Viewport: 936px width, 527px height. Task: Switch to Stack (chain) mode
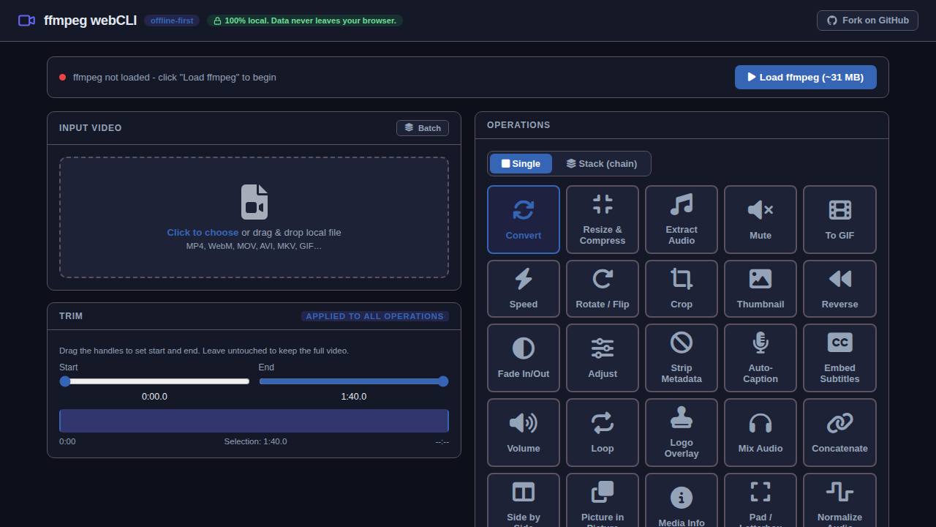pos(601,164)
